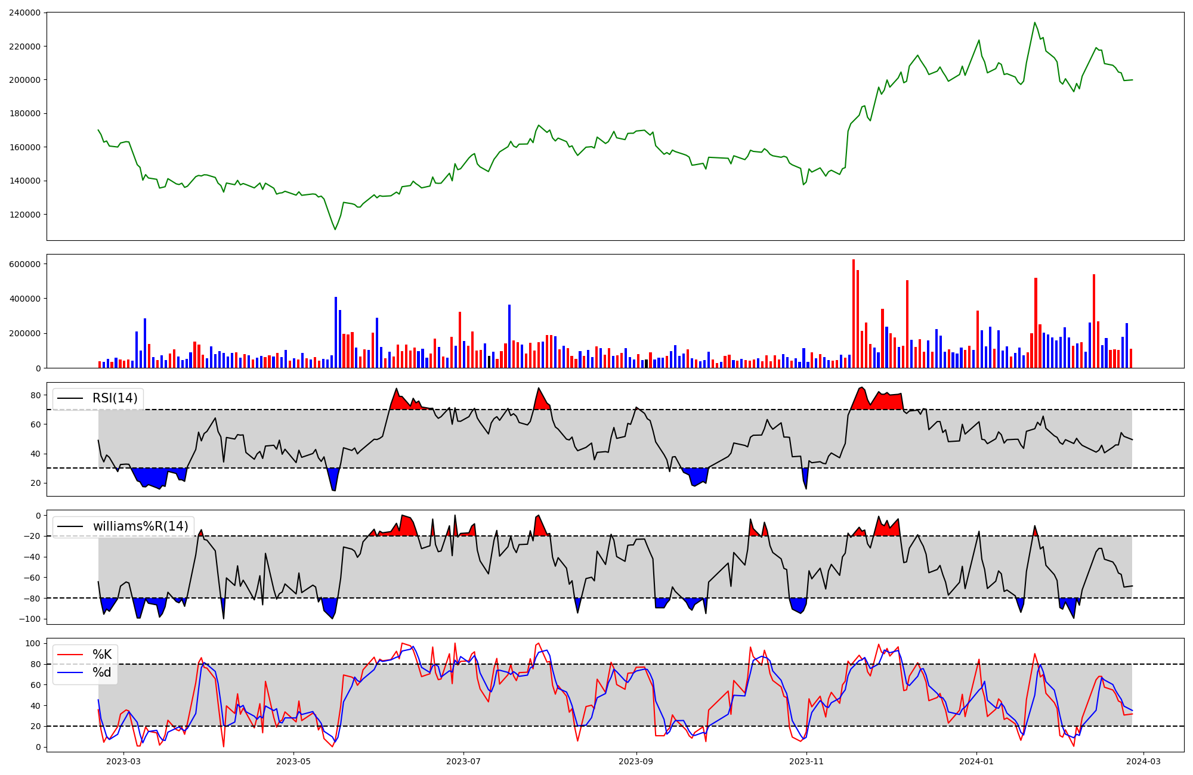The width and height of the screenshot is (1193, 775).
Task: Click the red line sample beside %K
Action: tap(69, 655)
